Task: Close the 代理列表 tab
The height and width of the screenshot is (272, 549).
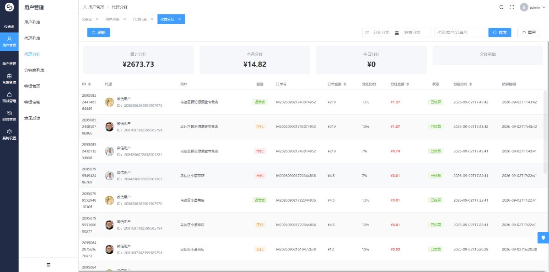Action: tap(152, 19)
